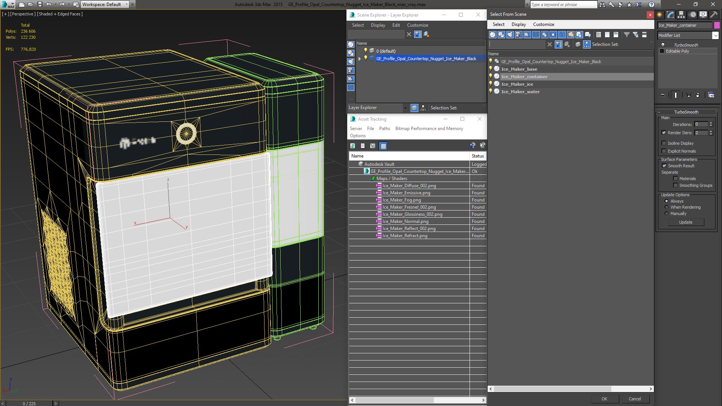
Task: Select the Manually update option
Action: pyautogui.click(x=666, y=214)
